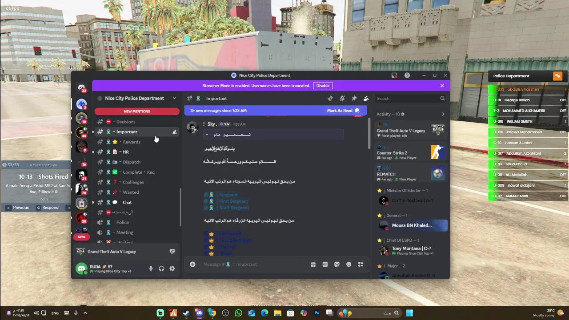Expand Nice City Police Department server menu
Screen dimensions: 569x320
coord(174,98)
